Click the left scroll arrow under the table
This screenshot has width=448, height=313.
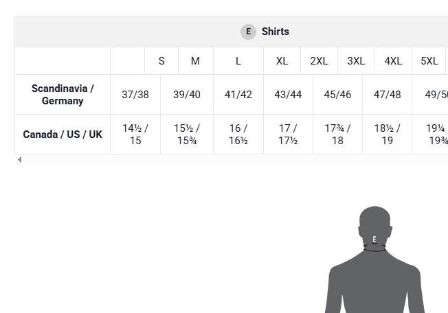pos(19,159)
